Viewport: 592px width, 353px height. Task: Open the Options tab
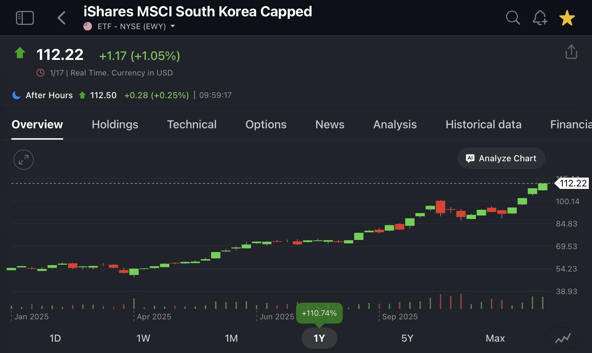[266, 124]
